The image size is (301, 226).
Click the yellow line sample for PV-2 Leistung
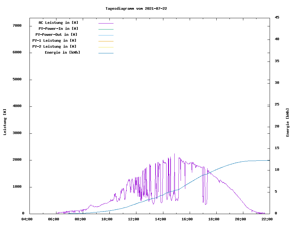pyautogui.click(x=106, y=47)
